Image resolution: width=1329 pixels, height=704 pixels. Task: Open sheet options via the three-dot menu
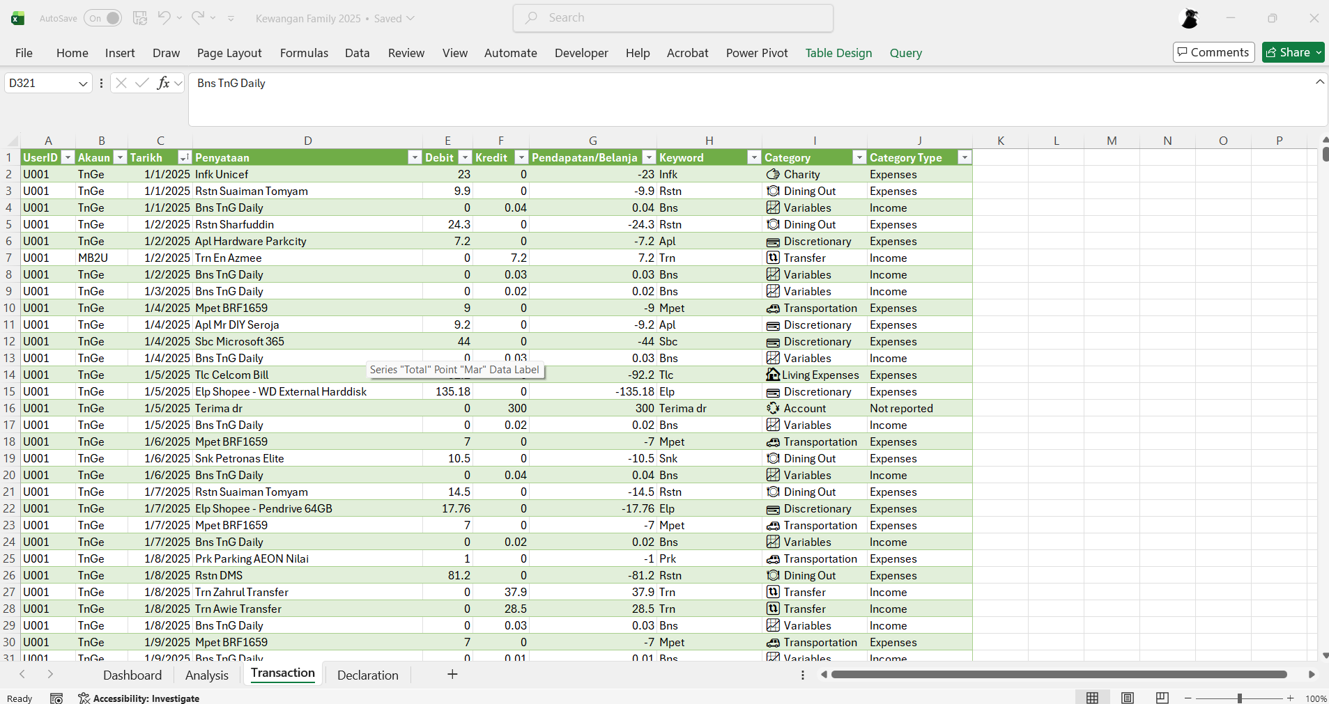tap(801, 675)
